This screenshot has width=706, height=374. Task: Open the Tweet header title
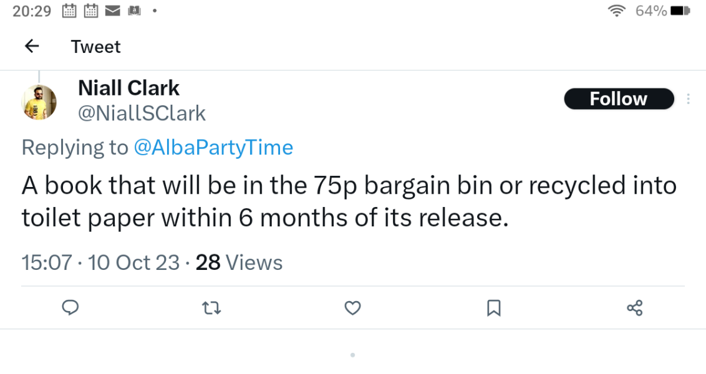coord(95,46)
